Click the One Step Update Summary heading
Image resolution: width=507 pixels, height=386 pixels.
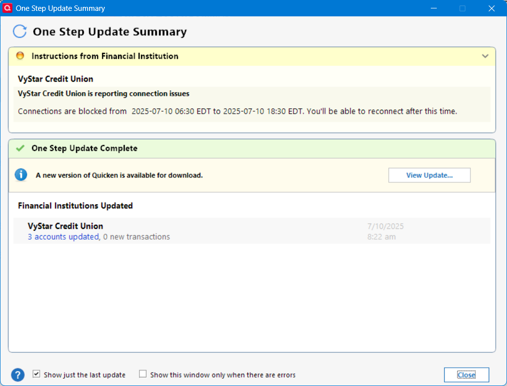pos(110,32)
